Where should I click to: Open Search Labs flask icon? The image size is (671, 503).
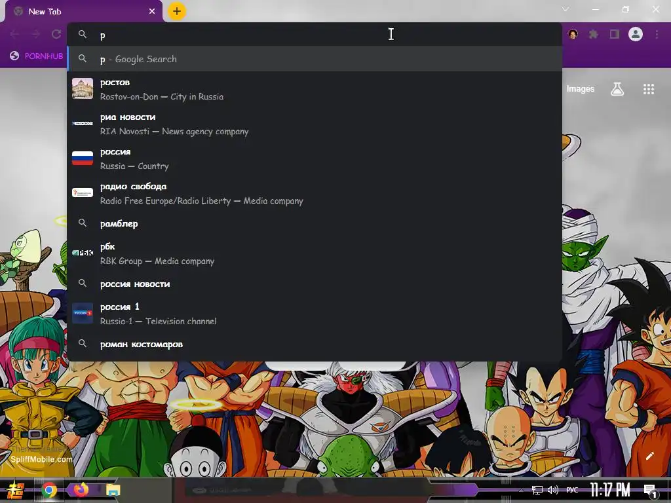(x=617, y=89)
